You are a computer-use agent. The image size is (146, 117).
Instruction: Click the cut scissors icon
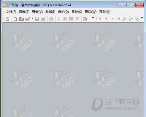tap(59, 19)
